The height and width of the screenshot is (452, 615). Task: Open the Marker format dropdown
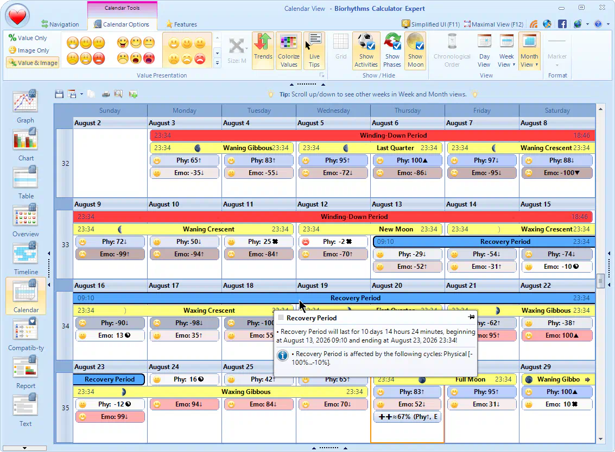(557, 50)
